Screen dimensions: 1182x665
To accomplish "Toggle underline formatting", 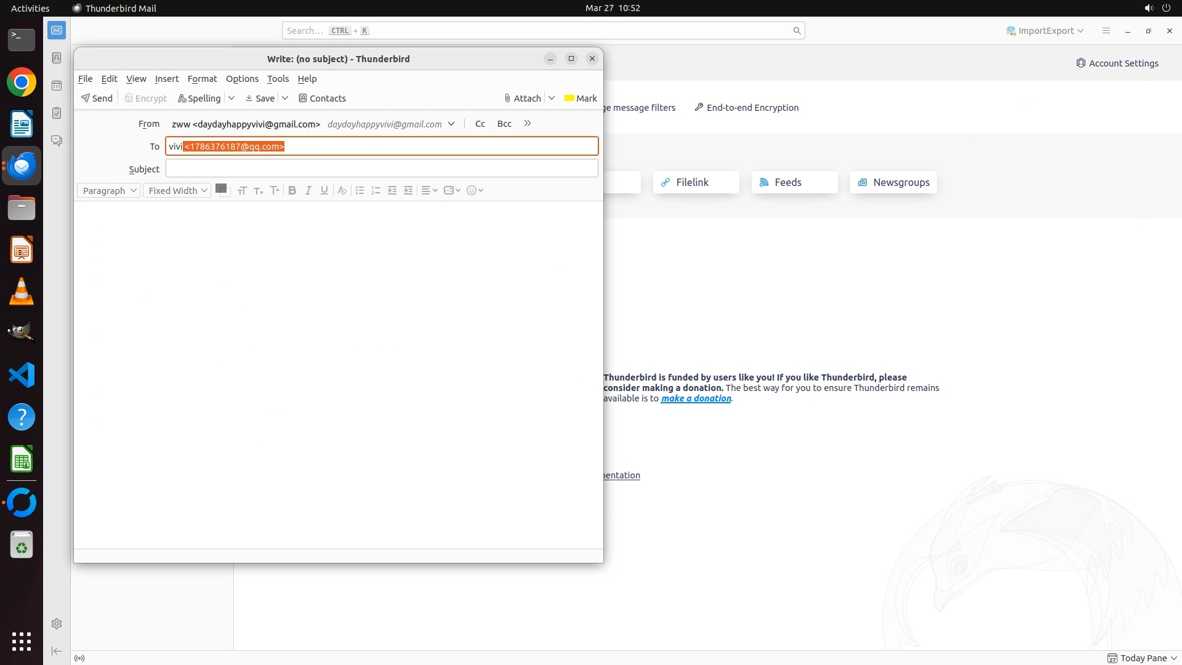I will point(324,191).
